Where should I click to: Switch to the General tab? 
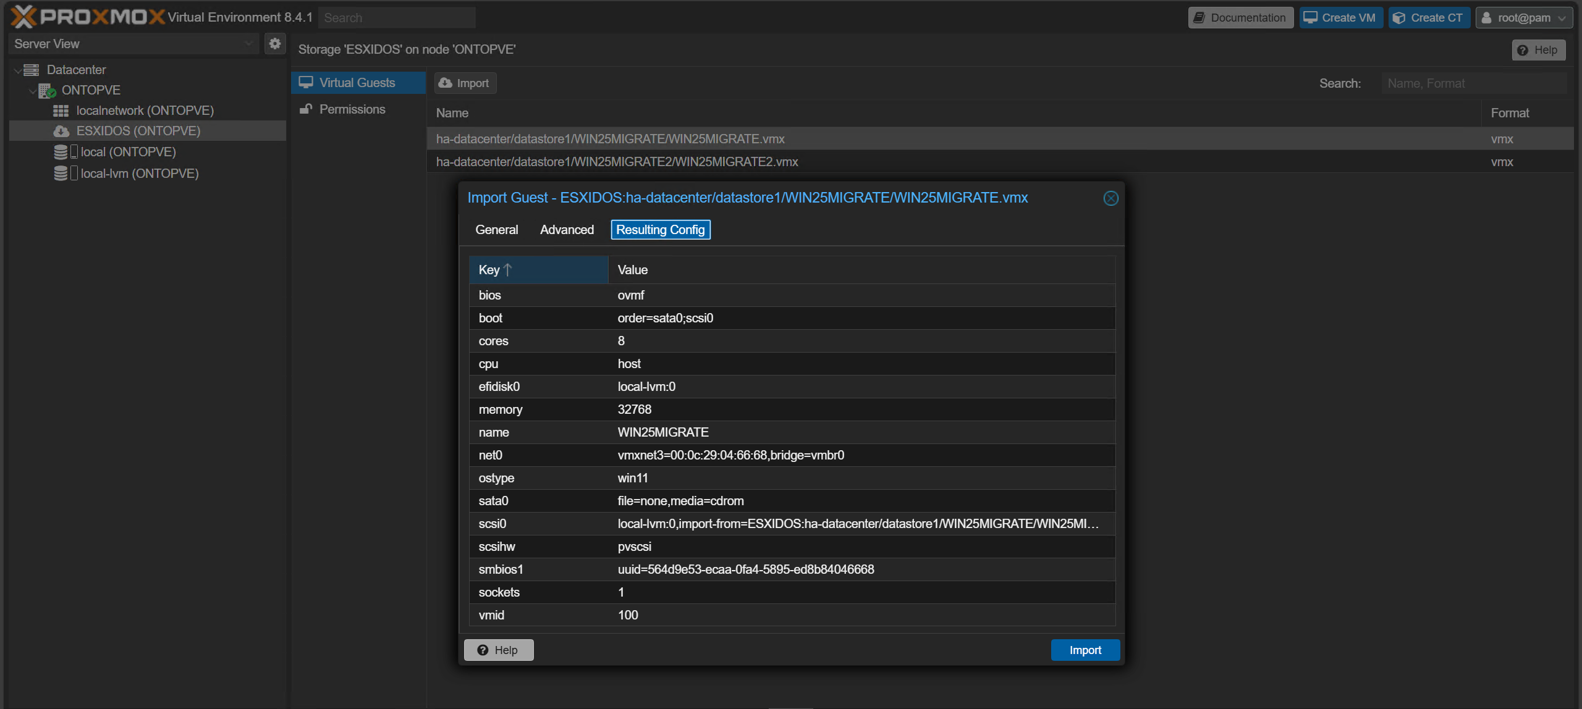pos(496,230)
